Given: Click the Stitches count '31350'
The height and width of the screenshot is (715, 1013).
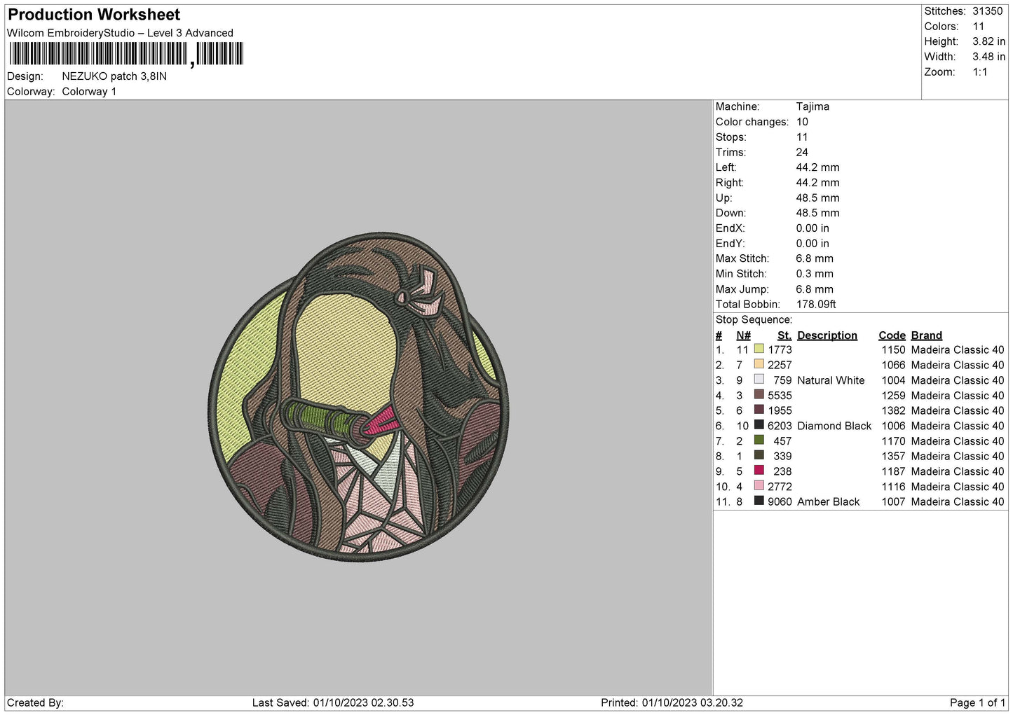Looking at the screenshot, I should pos(987,11).
